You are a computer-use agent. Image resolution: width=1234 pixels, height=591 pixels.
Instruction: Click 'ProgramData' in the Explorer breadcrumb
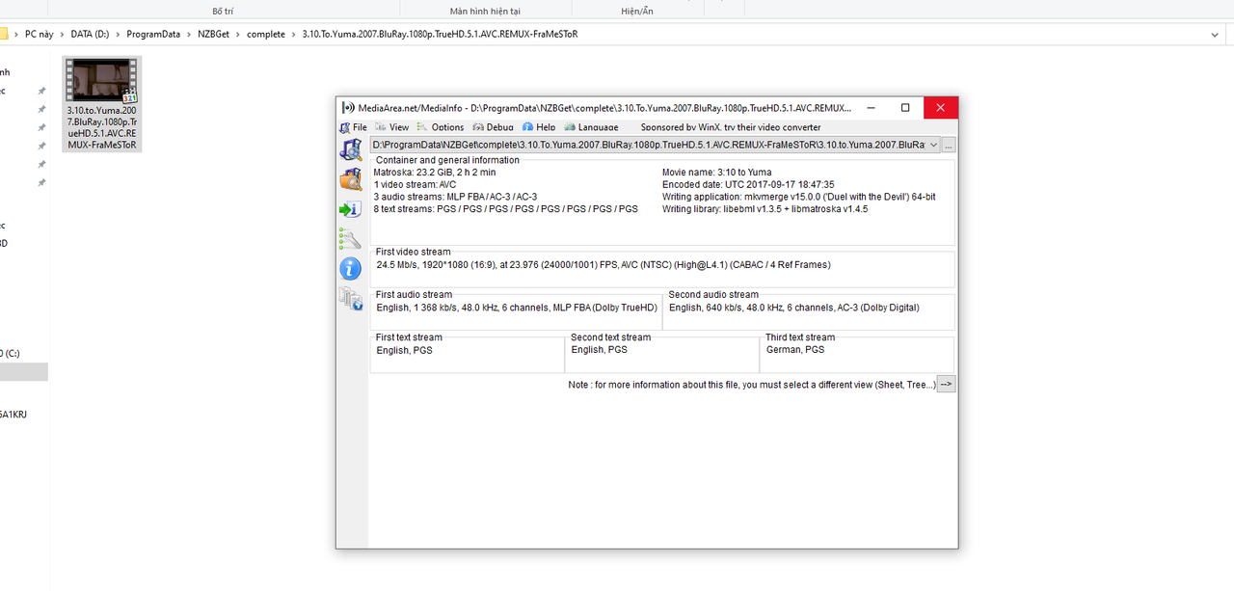pyautogui.click(x=153, y=34)
